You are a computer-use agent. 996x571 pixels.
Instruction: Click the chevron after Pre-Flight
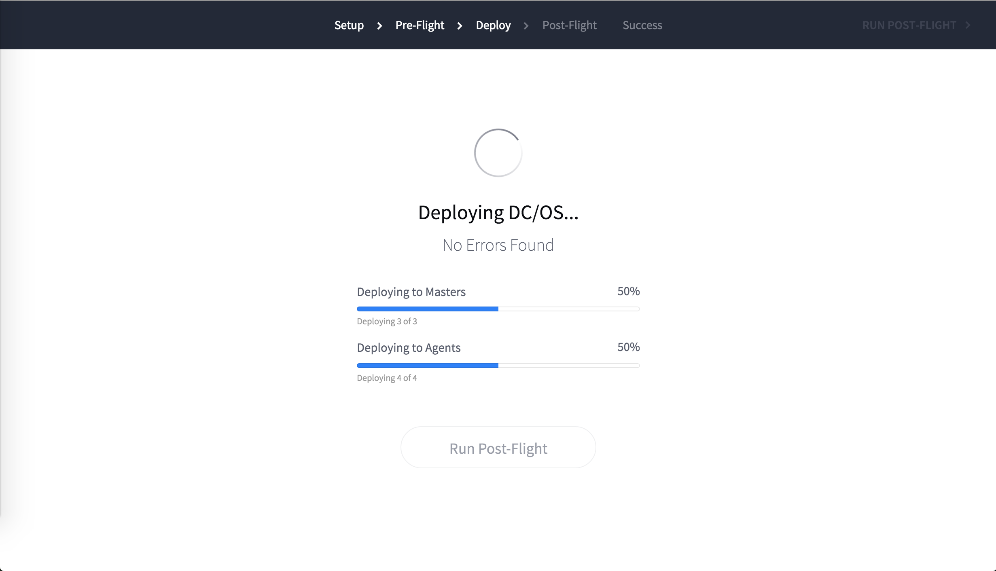coord(460,26)
